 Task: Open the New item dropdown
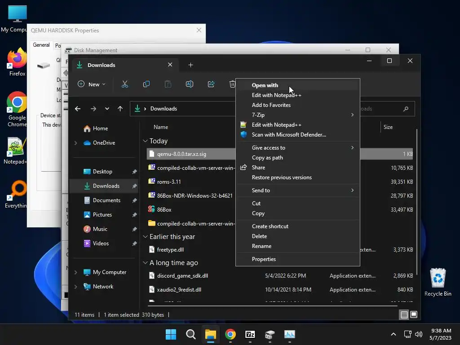coord(91,84)
